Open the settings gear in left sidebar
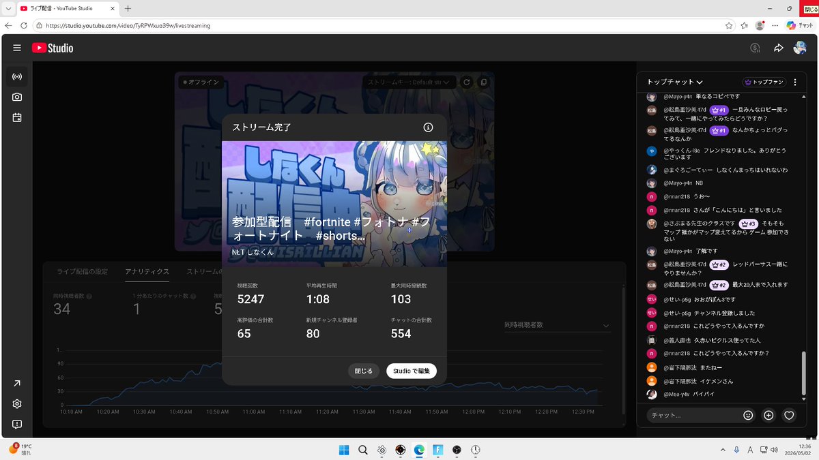Image resolution: width=819 pixels, height=460 pixels. click(17, 403)
